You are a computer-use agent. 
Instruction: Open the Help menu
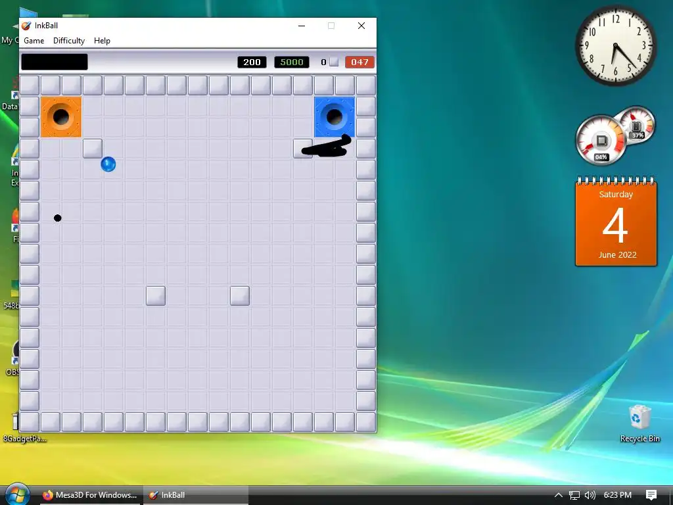(102, 41)
